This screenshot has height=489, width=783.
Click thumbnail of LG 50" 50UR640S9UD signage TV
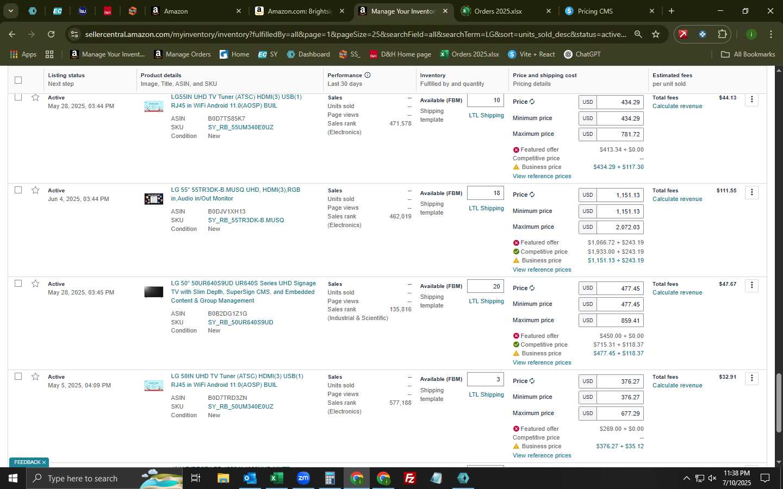[x=153, y=292]
